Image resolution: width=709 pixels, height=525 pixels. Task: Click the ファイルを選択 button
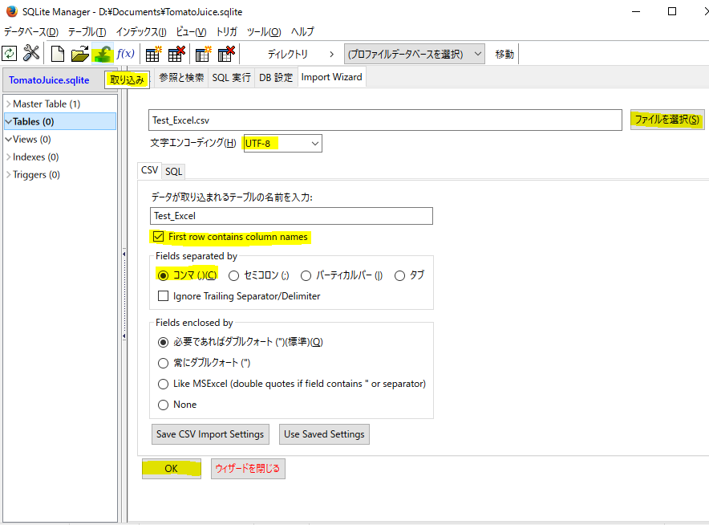tap(666, 120)
